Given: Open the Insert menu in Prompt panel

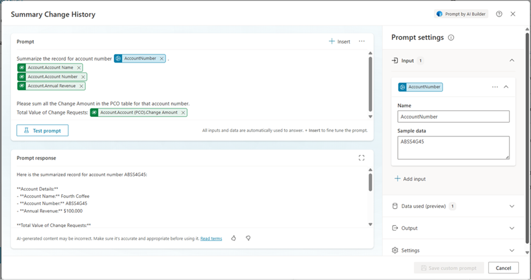Looking at the screenshot, I should click(x=340, y=41).
